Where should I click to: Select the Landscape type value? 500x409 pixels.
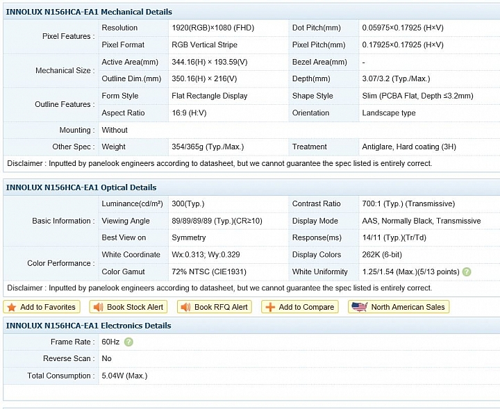[x=389, y=113]
